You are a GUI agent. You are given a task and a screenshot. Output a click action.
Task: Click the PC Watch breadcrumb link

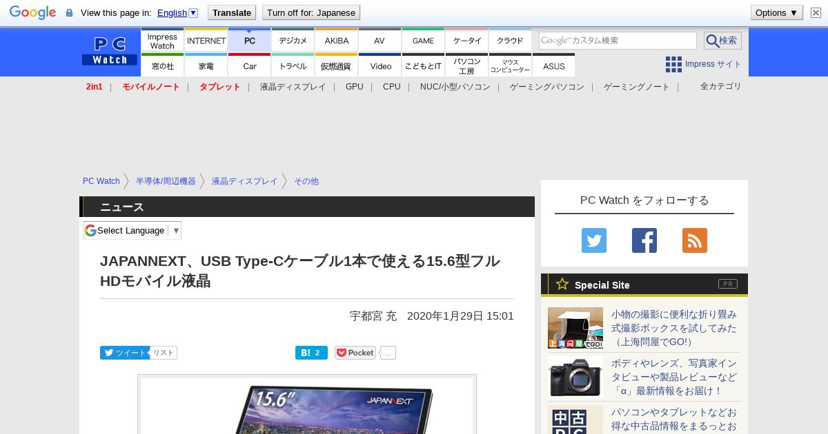101,181
